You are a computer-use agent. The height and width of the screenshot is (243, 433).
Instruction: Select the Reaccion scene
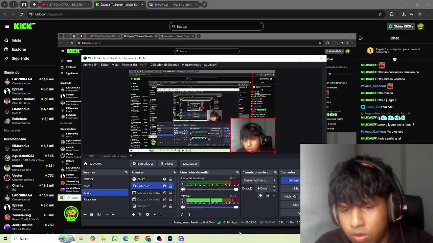click(106, 199)
